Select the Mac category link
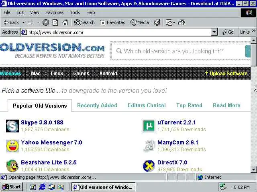The width and height of the screenshot is (257, 192). (x=36, y=74)
